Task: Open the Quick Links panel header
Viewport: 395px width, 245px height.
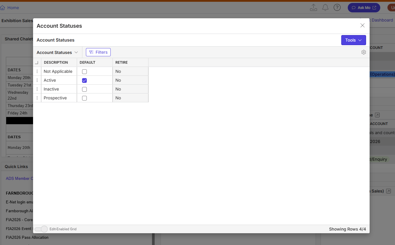Action: tap(16, 167)
